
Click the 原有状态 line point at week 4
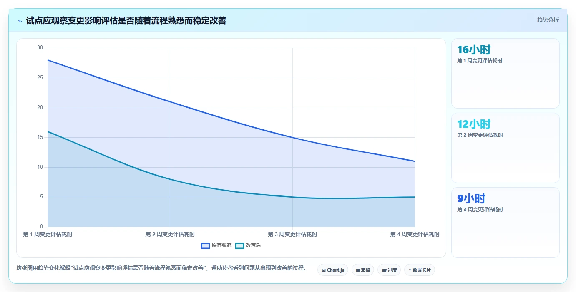[x=415, y=161]
